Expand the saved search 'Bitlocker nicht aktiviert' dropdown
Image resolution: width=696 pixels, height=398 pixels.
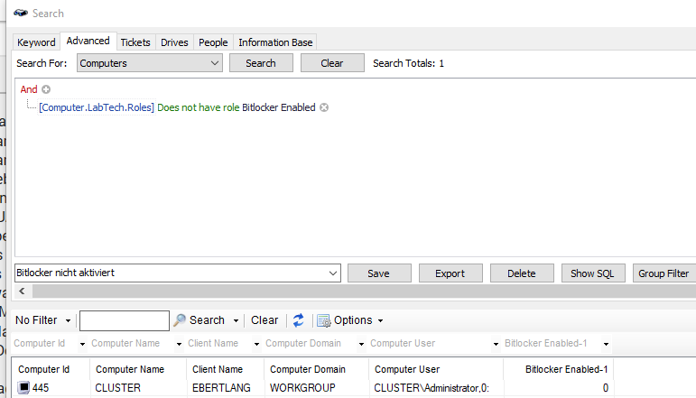[333, 273]
